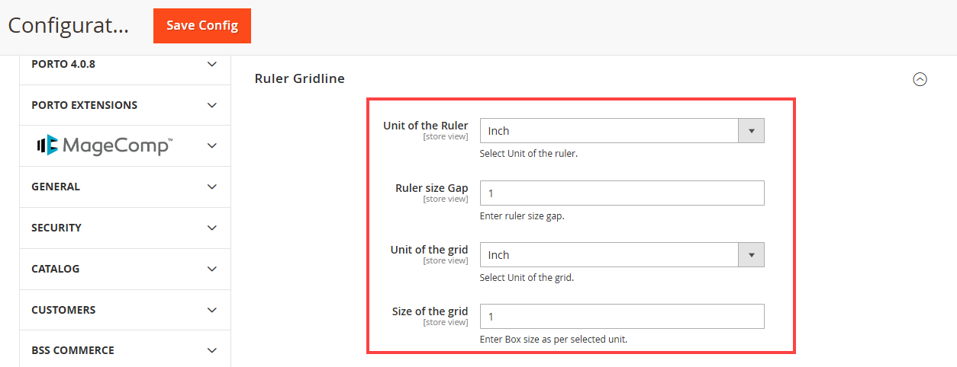
Task: Click the Save Config button
Action: point(202,26)
